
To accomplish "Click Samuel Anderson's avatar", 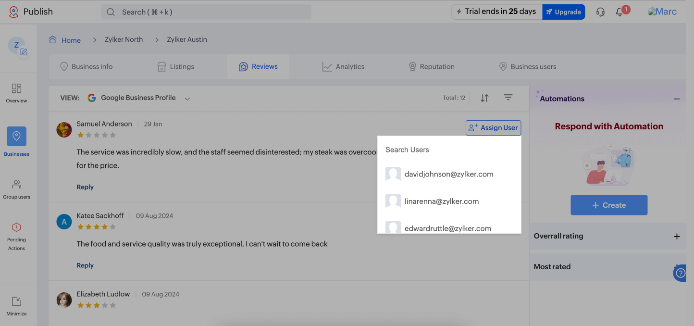I will click(x=64, y=130).
